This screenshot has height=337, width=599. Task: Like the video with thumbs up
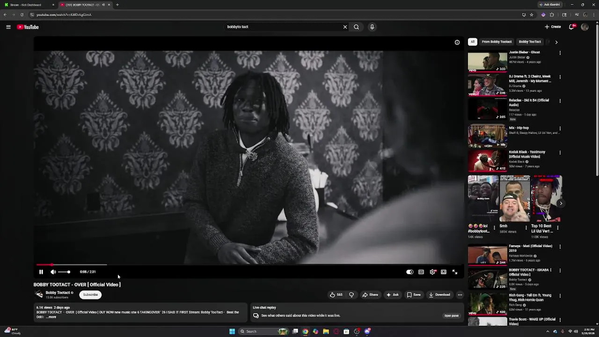pyautogui.click(x=336, y=295)
